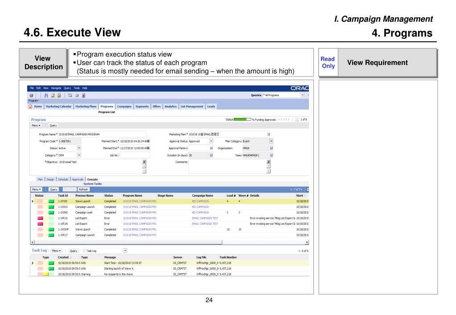
Task: Click the binoculars search icon in toolbar
Action: 46,95
